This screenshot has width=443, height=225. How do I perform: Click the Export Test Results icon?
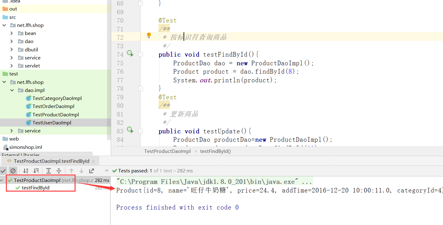pos(92,171)
